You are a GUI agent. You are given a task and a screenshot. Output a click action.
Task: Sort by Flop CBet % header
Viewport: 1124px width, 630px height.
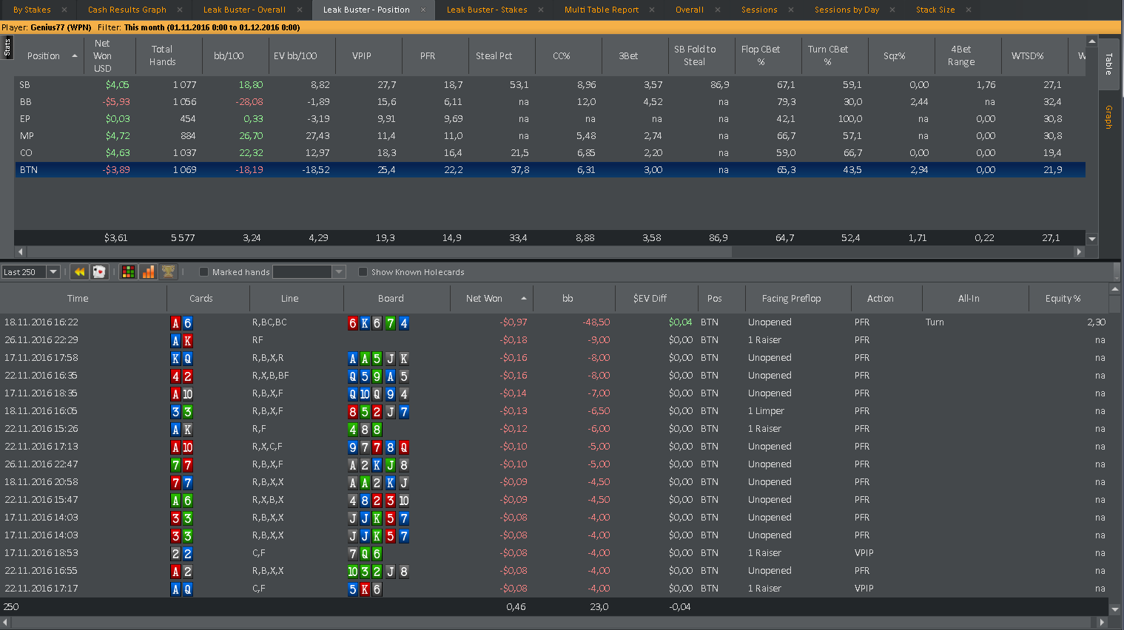761,55
